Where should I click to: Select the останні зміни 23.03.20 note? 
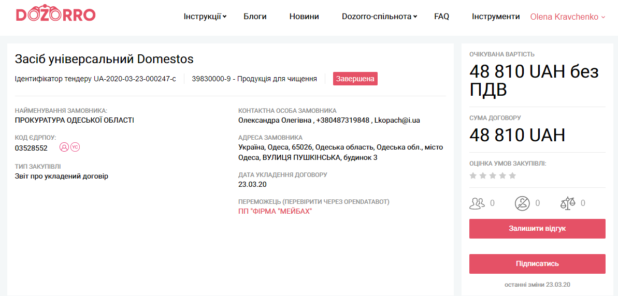click(x=538, y=284)
